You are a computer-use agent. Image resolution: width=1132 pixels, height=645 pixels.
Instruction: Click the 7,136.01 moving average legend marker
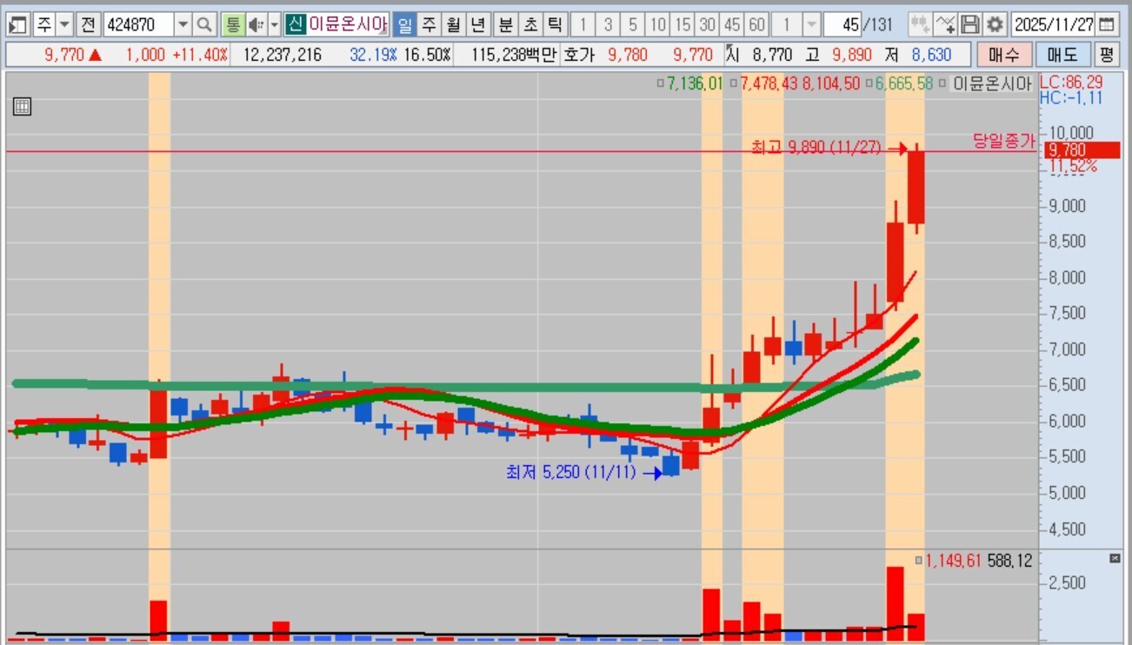pyautogui.click(x=660, y=83)
